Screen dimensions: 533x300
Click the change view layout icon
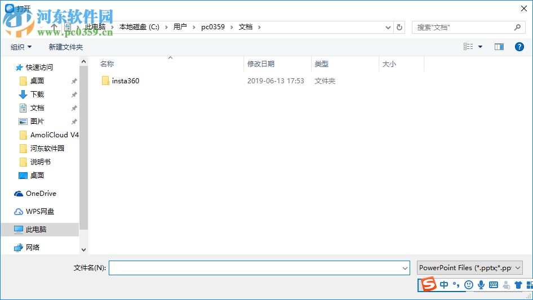pos(468,47)
